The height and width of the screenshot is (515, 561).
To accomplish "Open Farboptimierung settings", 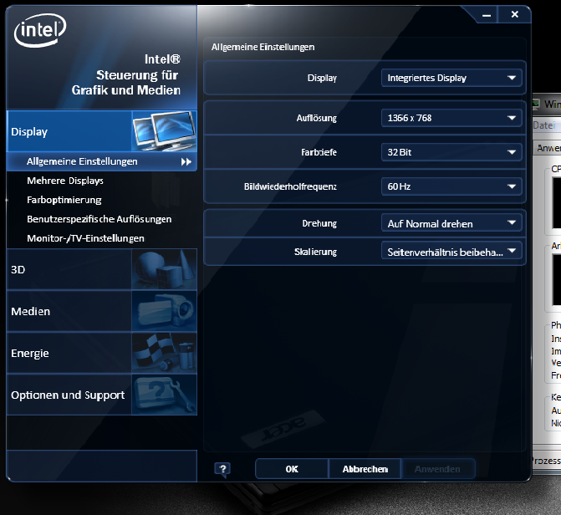I will click(x=64, y=200).
